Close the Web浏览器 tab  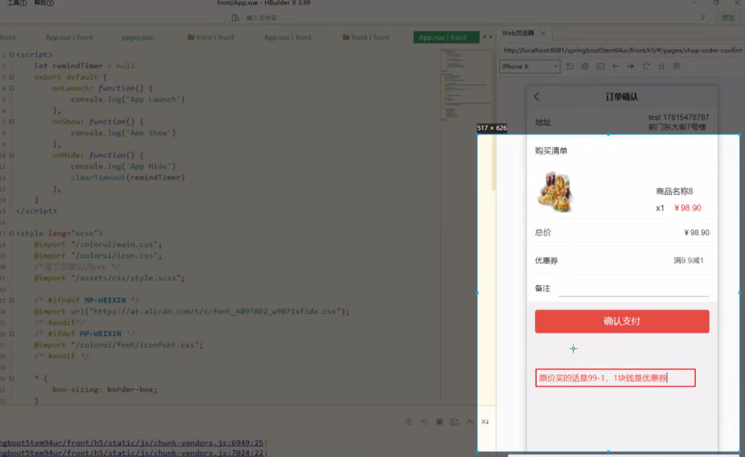(543, 33)
